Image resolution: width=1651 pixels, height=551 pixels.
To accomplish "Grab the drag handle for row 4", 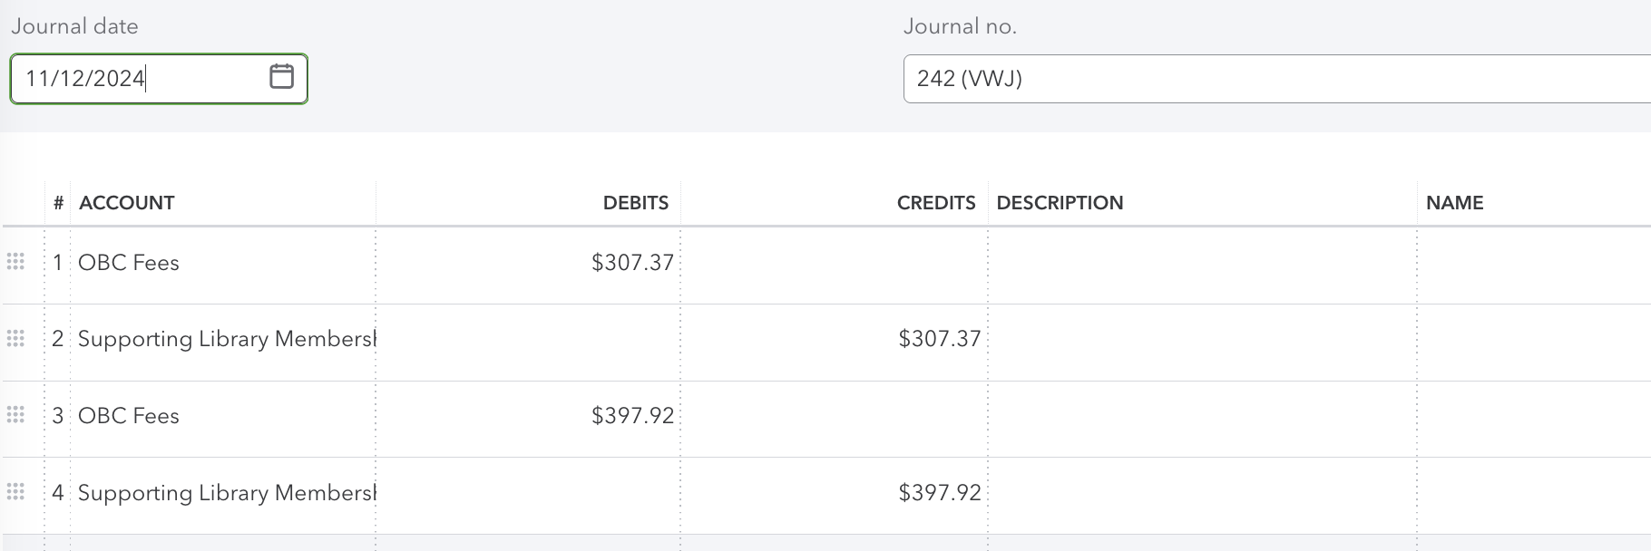I will point(15,492).
